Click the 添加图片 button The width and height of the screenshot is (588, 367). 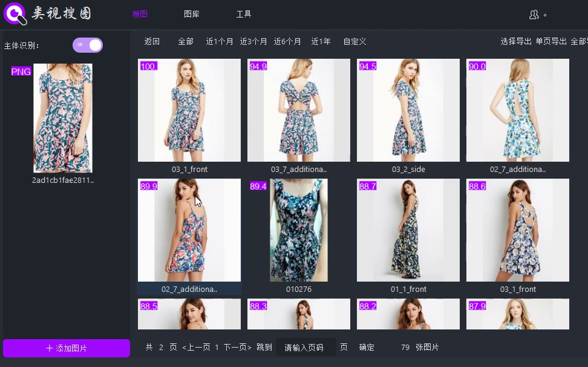(67, 348)
